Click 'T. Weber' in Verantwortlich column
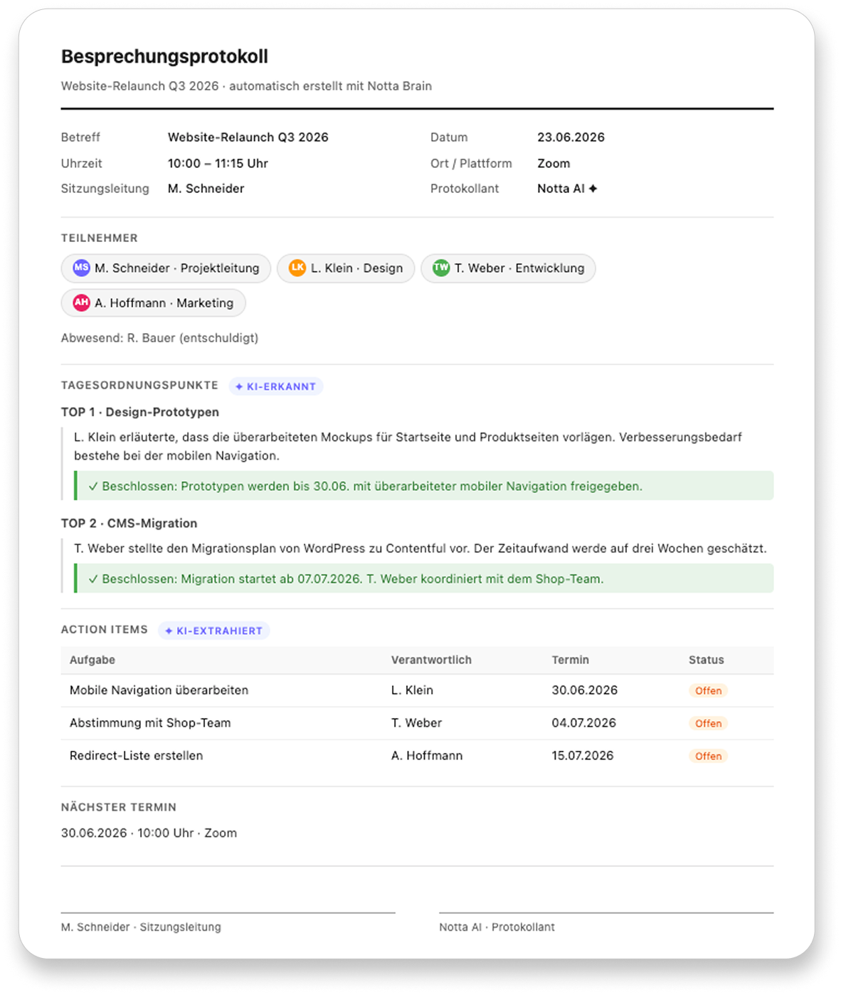Viewport: 841px width, 995px height. tap(416, 723)
